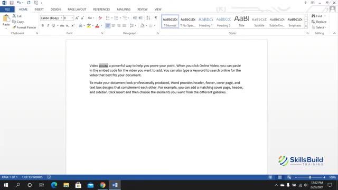The height and width of the screenshot is (190, 338).
Task: Toggle Italic formatting
Action: [x=48, y=26]
